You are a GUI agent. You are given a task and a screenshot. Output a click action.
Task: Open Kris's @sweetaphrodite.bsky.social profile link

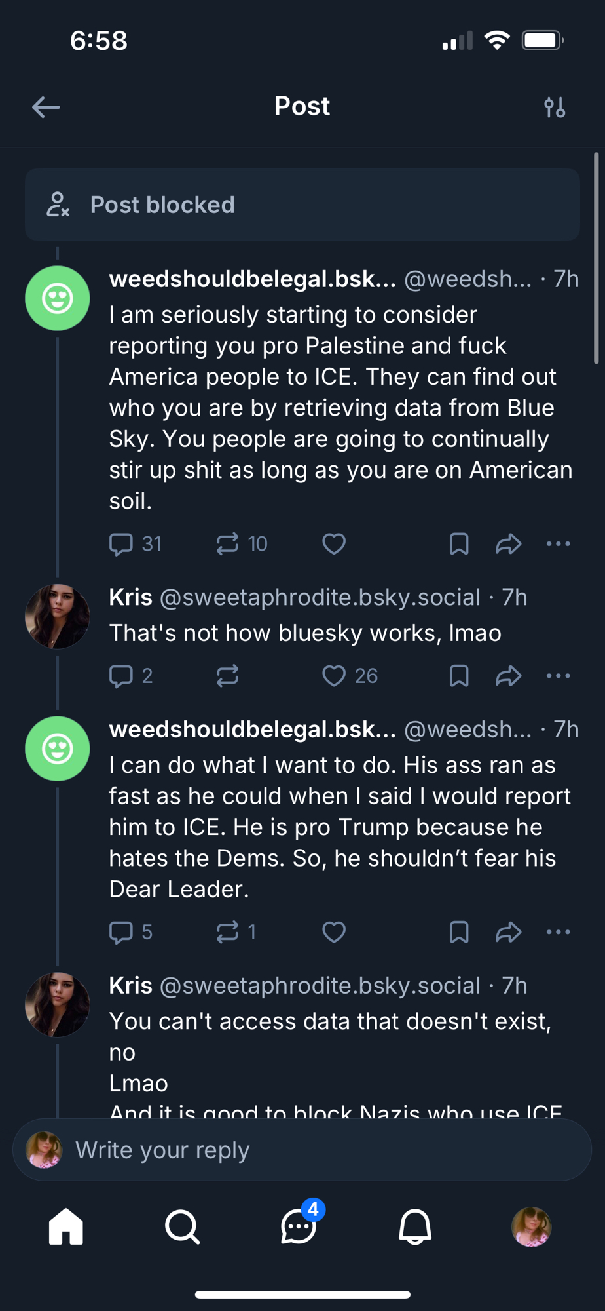coord(320,597)
